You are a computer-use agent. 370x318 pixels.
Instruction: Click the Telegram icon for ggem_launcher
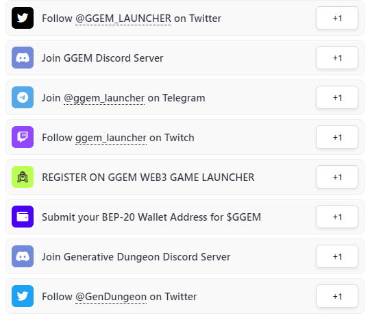click(23, 97)
